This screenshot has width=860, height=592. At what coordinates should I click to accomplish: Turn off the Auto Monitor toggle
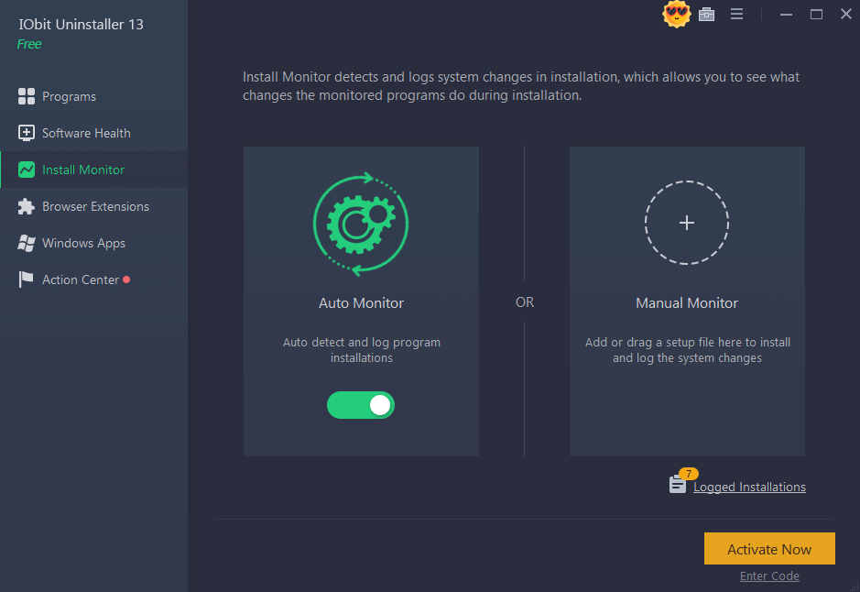[361, 405]
